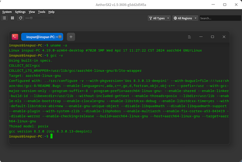The width and height of the screenshot is (242, 162).
Task: Toggle show titles tag icon
Action: (x=20, y=18)
